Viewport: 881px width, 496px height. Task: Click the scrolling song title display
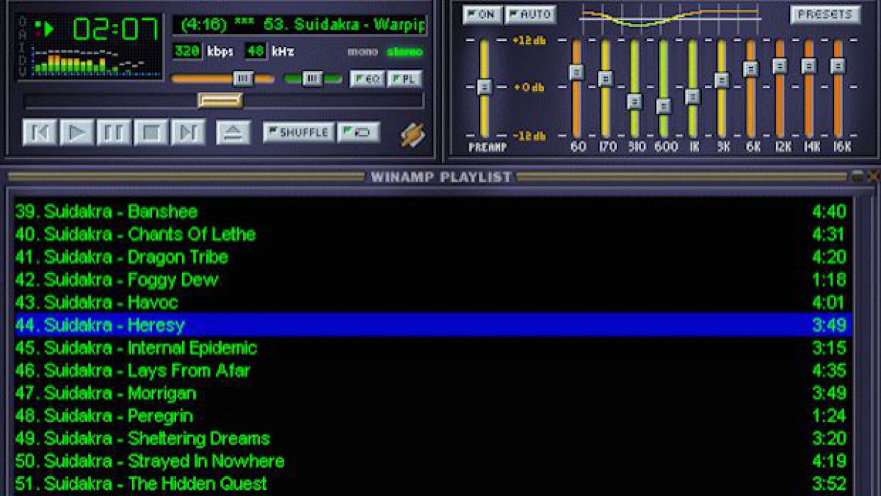300,24
